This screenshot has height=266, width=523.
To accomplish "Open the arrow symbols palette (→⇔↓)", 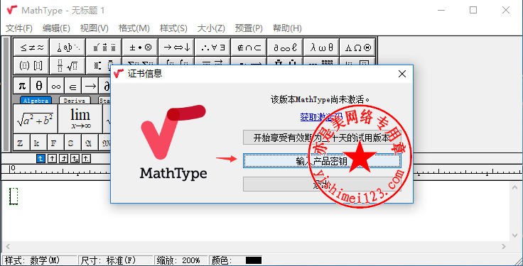I will tap(176, 47).
